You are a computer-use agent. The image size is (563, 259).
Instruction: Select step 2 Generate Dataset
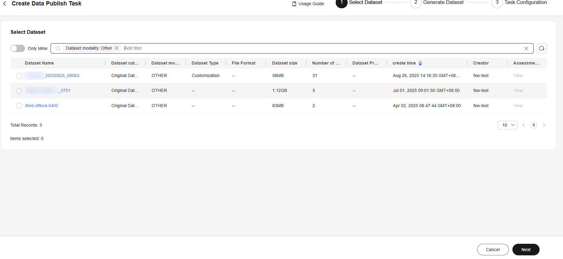(x=437, y=2)
